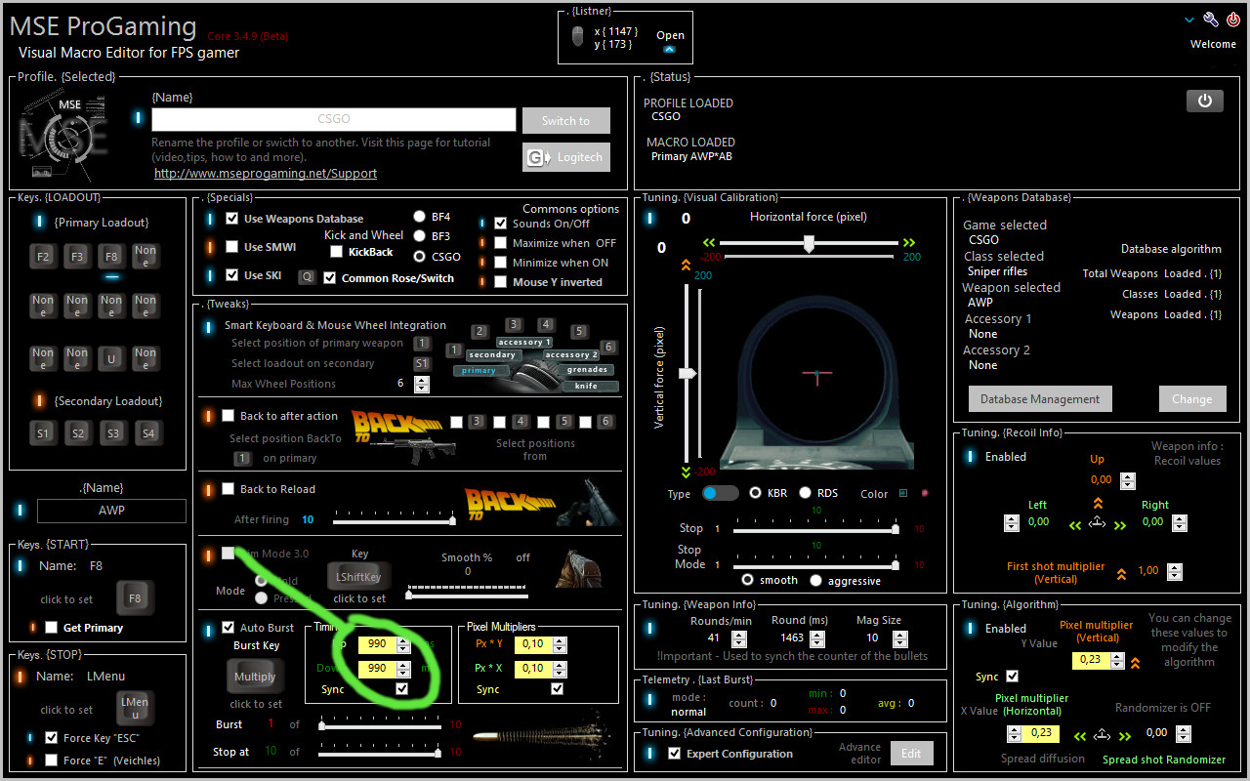Image resolution: width=1250 pixels, height=781 pixels.
Task: Toggle Sounds On/Off checkbox
Action: (501, 224)
